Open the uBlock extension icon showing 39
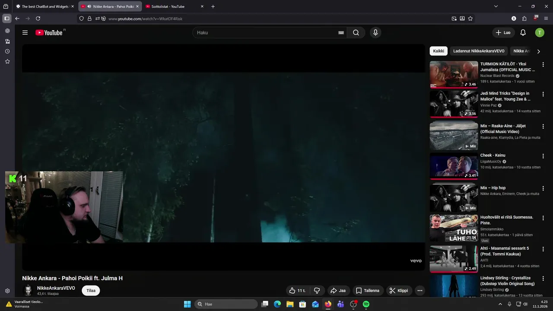Screen dimensions: 553x311 point(536,18)
